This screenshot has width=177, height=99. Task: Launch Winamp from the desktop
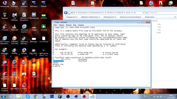[14, 51]
